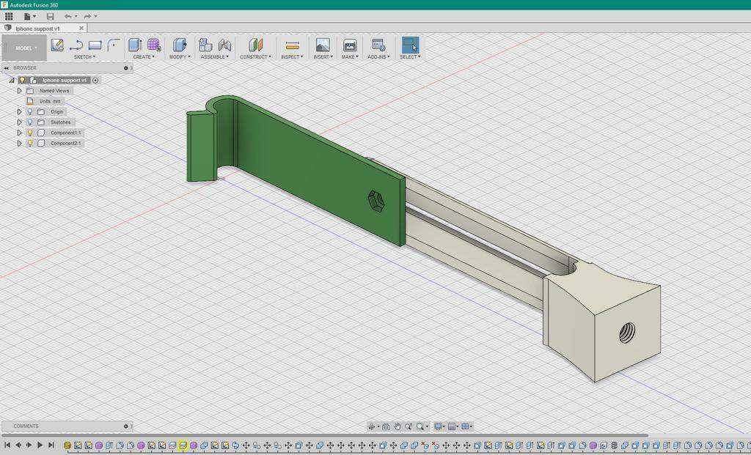The image size is (751, 455).
Task: Open the Make 3D print icon
Action: [x=350, y=45]
